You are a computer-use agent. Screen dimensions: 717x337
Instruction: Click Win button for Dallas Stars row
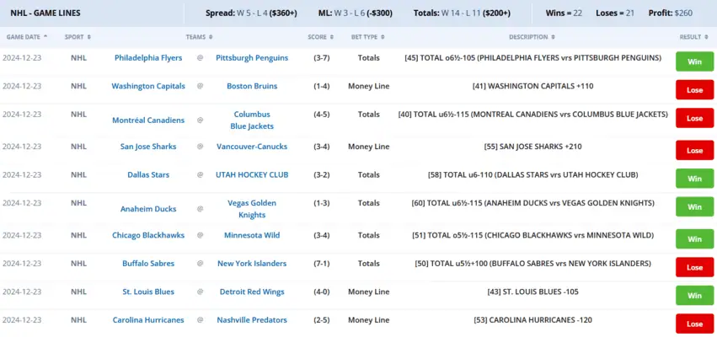tap(694, 179)
